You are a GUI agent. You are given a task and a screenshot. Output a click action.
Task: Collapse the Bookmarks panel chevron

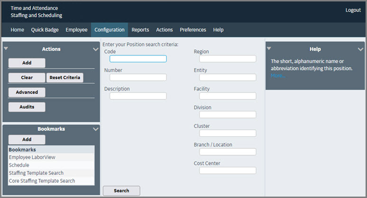96,129
